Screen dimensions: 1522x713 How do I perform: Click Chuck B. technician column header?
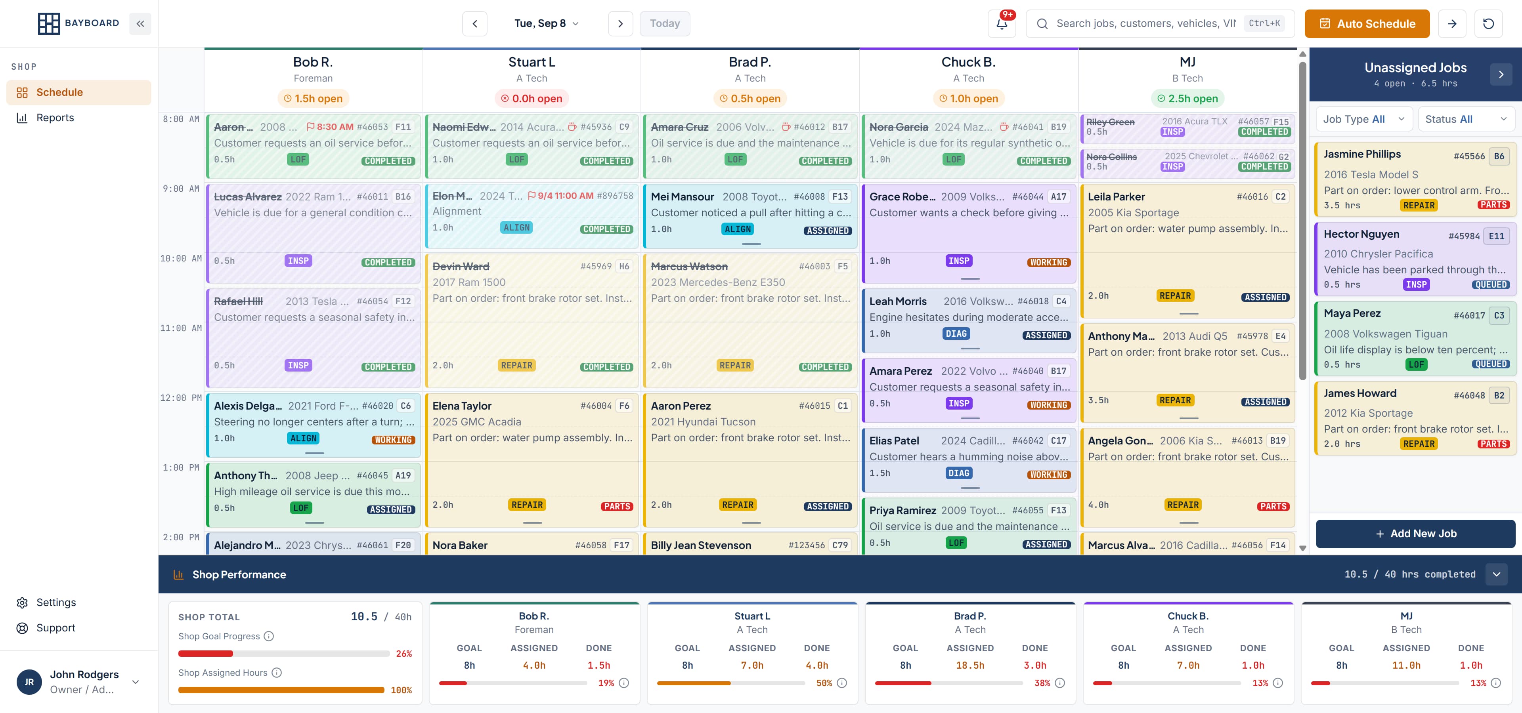[969, 80]
